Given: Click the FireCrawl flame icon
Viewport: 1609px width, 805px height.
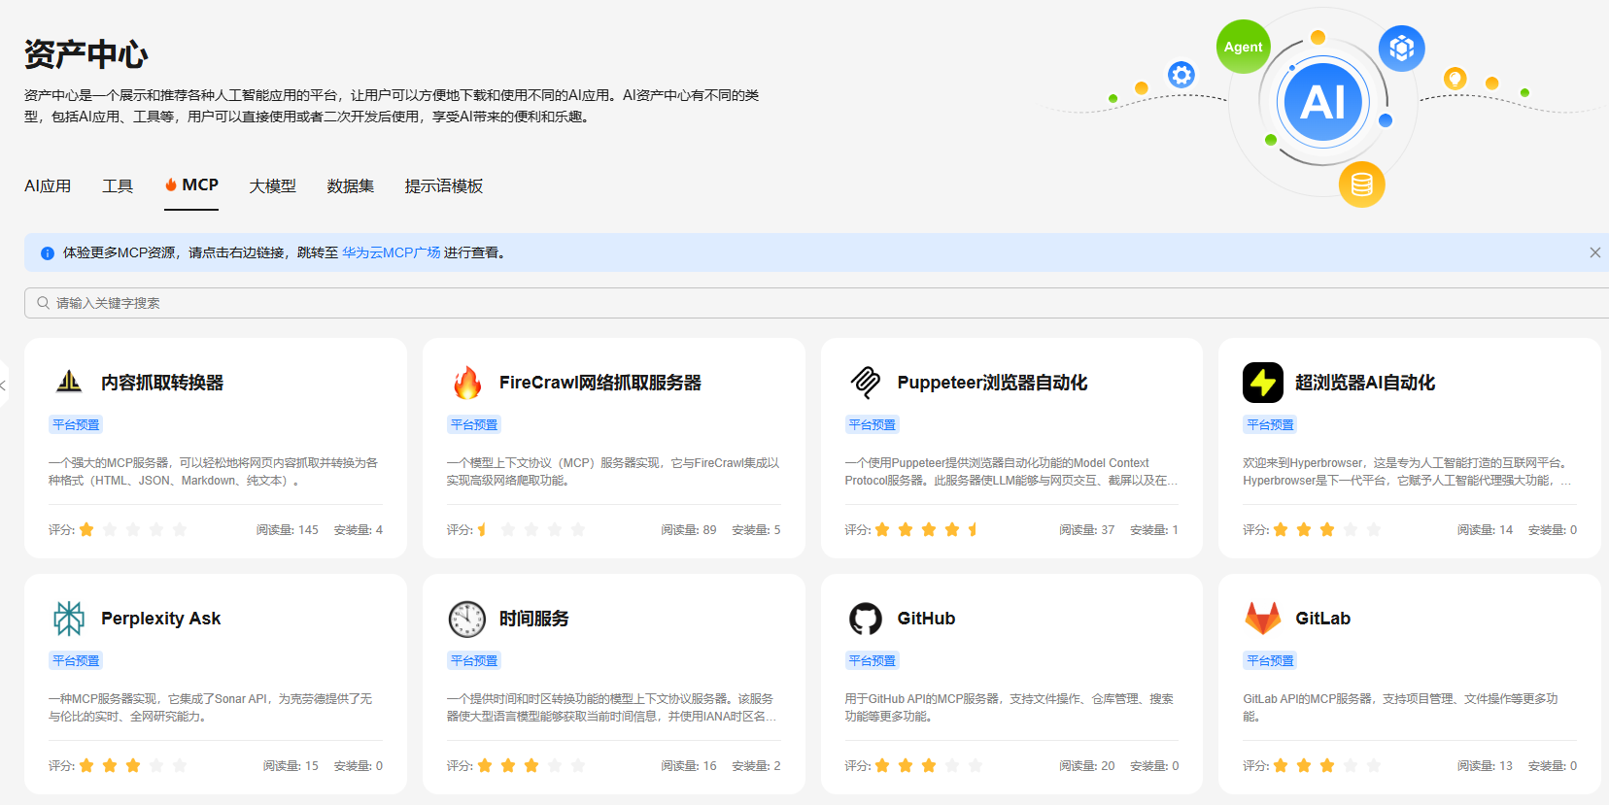Looking at the screenshot, I should click(467, 383).
